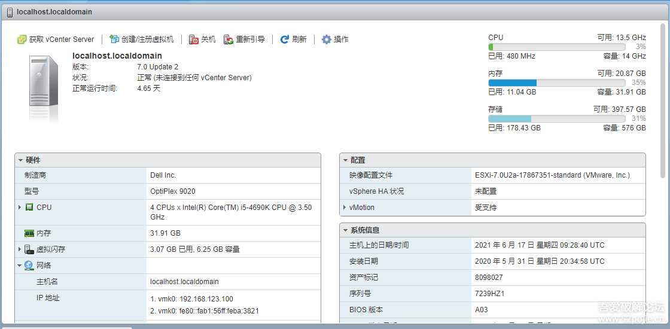The height and width of the screenshot is (329, 670).
Task: Click the ESXi-7.0U2a image profile value
Action: pyautogui.click(x=553, y=175)
